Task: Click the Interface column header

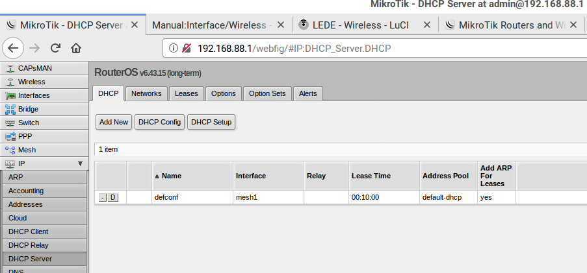Action: [268, 176]
